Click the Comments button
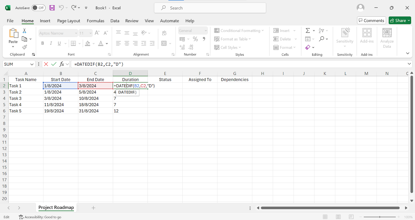415x220 pixels. coord(371,20)
